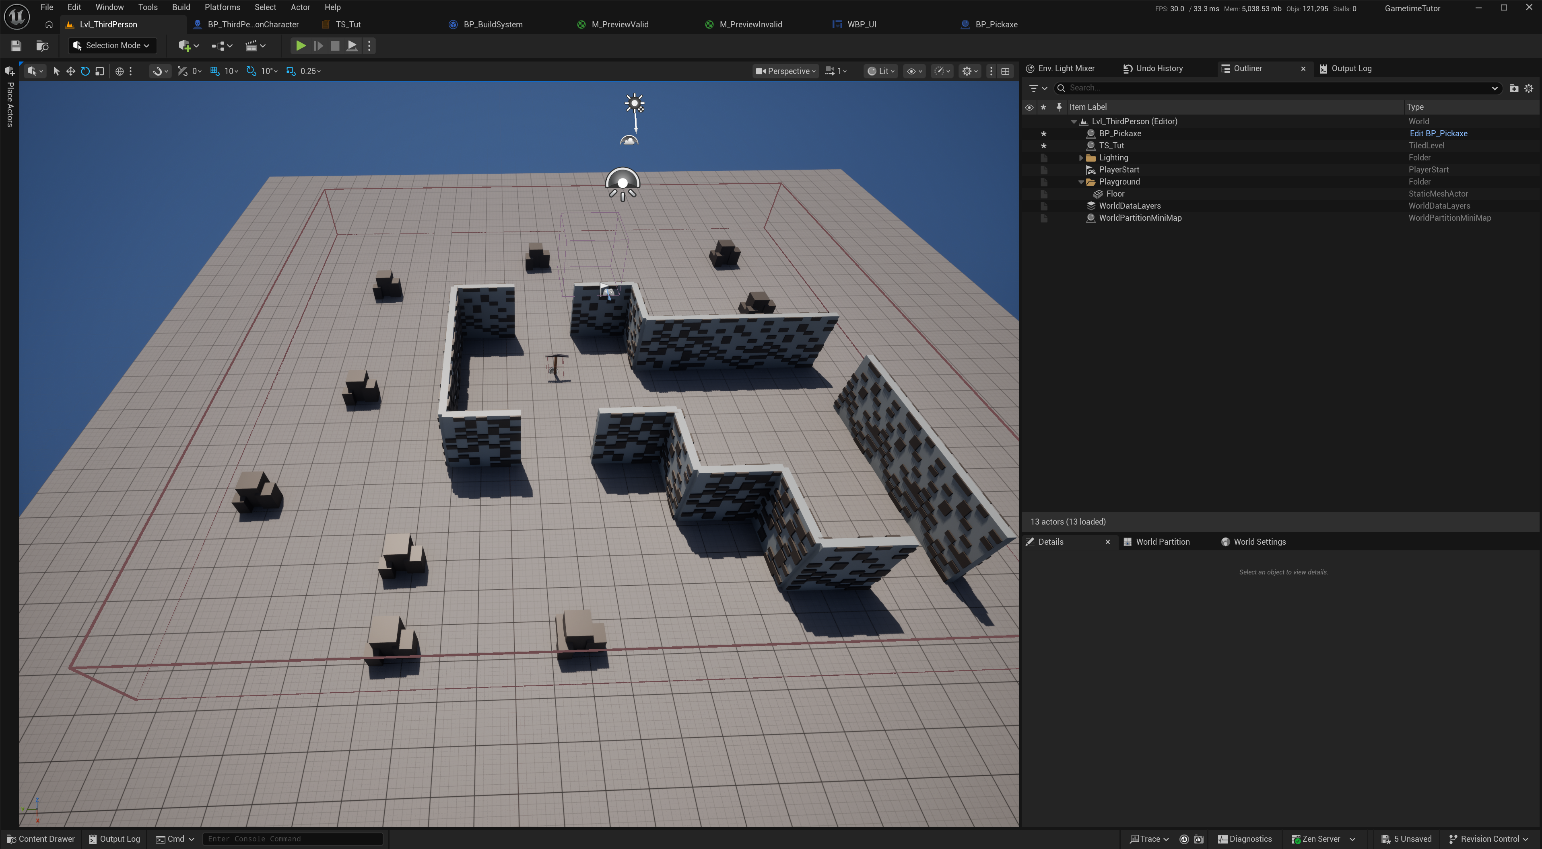Click the Edit BP_Pickaxe link

point(1438,133)
